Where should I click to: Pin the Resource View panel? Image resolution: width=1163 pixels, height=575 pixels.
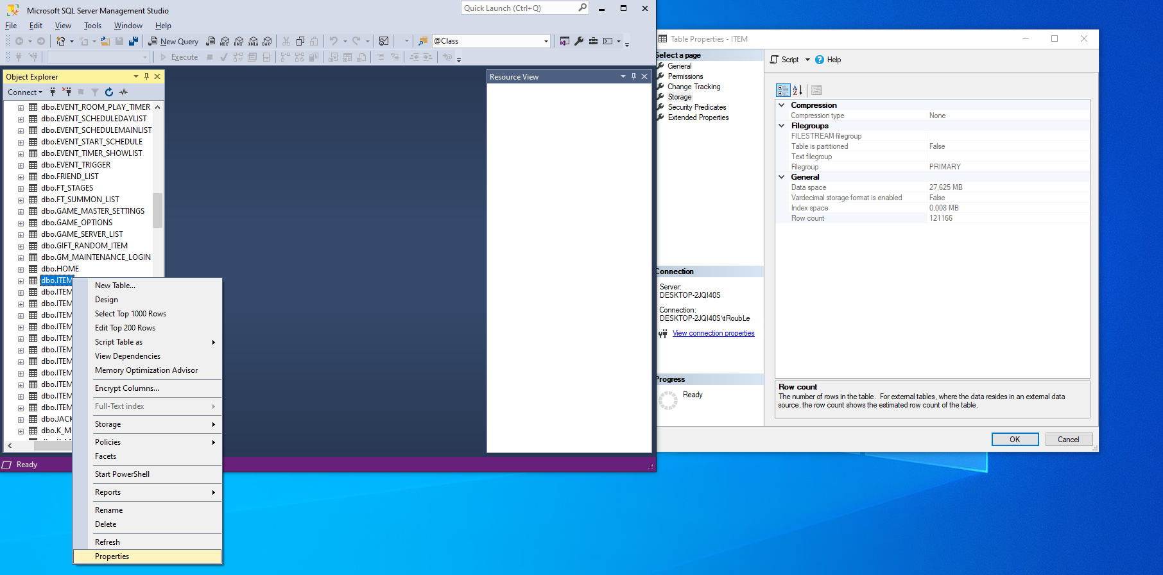633,76
